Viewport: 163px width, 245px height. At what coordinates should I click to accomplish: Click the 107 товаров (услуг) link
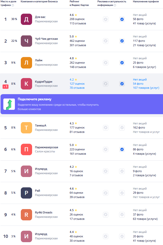click(146, 88)
